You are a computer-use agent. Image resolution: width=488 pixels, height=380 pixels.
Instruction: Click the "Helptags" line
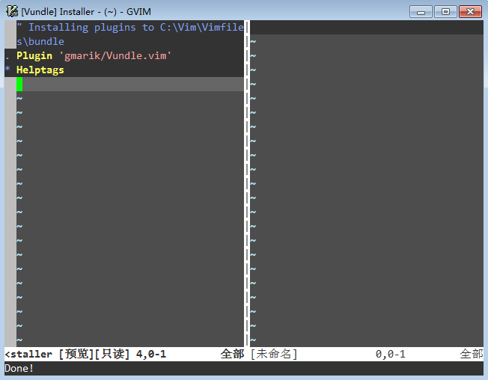pos(40,70)
